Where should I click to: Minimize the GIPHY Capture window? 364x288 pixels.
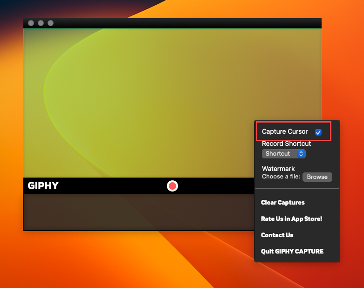41,23
